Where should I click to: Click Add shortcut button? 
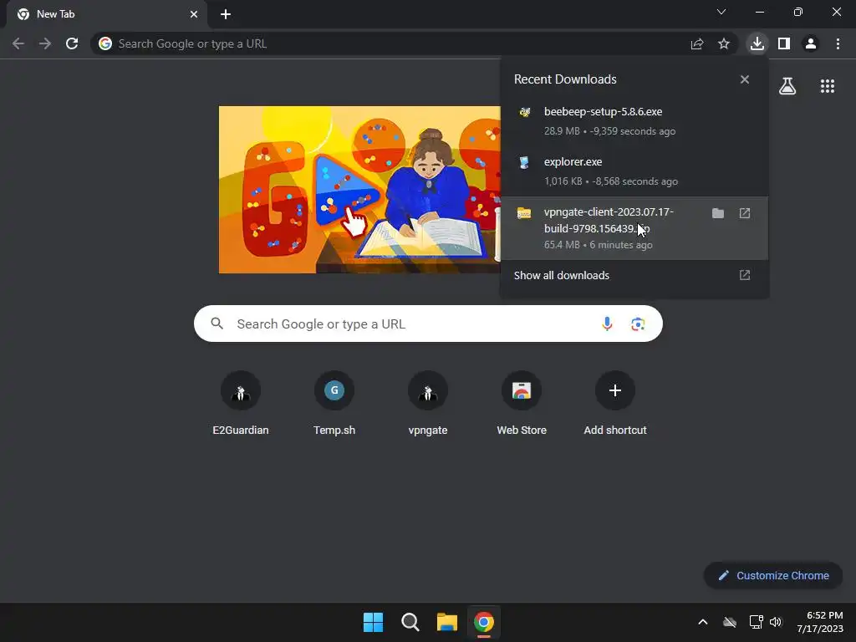(x=615, y=404)
